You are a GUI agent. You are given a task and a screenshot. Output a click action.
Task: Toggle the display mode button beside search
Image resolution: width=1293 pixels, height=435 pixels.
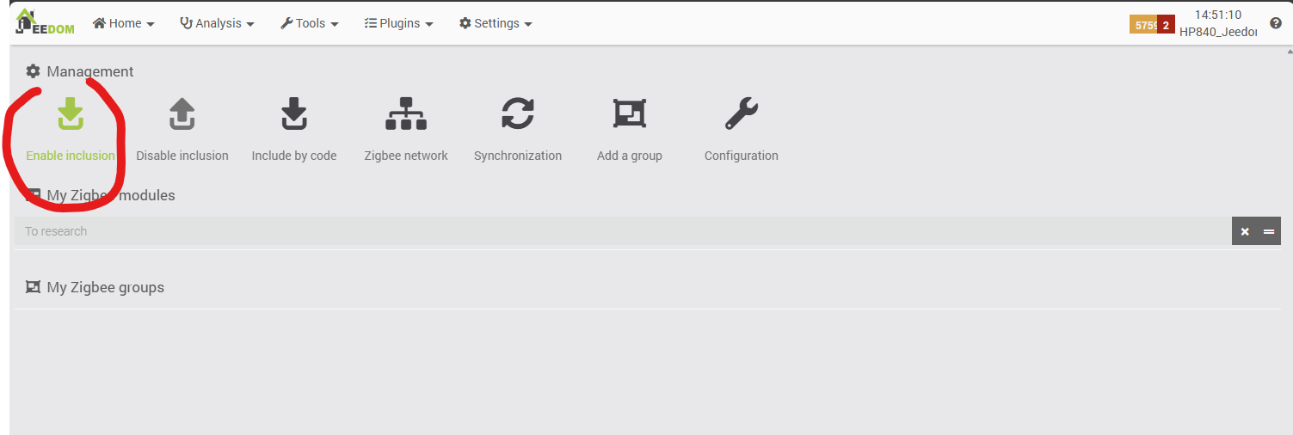[x=1269, y=231]
